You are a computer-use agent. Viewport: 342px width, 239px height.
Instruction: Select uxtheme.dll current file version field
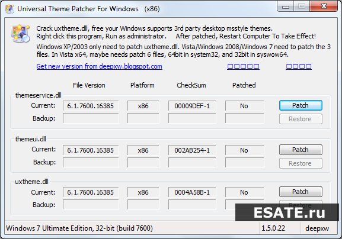pos(91,192)
